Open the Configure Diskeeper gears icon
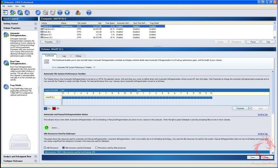The width and height of the screenshot is (278, 168). pos(78,12)
